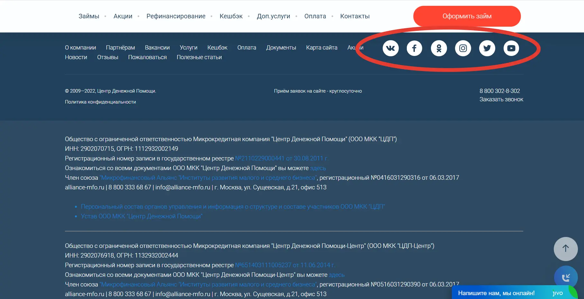The height and width of the screenshot is (299, 584).
Task: Open the Jivo online chat widget
Action: [515, 293]
